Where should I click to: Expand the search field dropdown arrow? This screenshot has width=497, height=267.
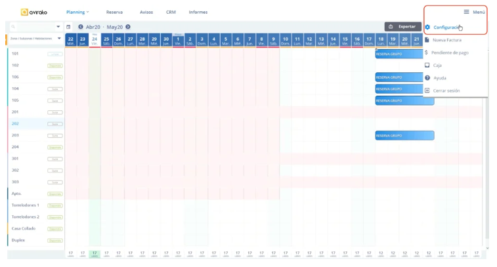tap(58, 27)
